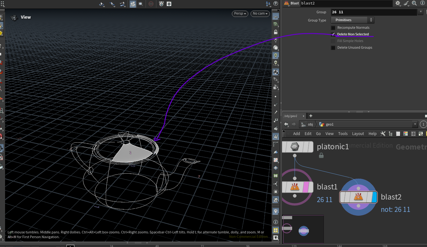
Task: Enable the Recompute Normals checkbox
Action: click(333, 28)
